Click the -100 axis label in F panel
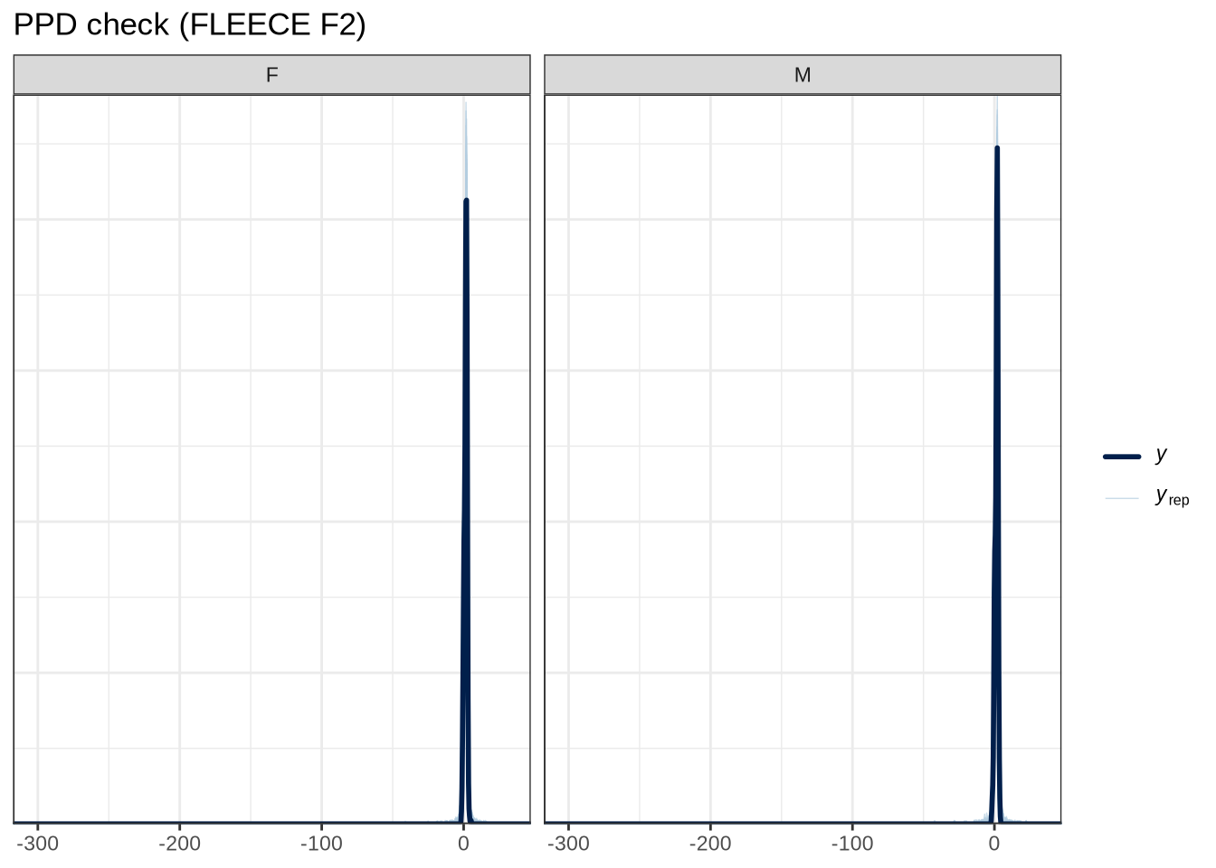This screenshot has height=868, width=1216. coord(321,844)
